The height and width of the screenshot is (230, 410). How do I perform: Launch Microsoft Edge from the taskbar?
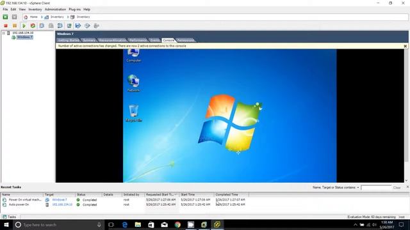(125, 224)
